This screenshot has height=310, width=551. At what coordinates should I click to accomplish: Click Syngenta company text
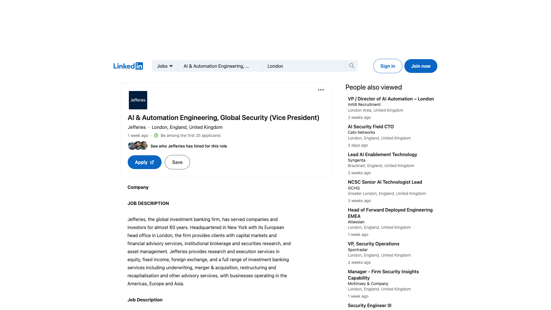coord(356,160)
